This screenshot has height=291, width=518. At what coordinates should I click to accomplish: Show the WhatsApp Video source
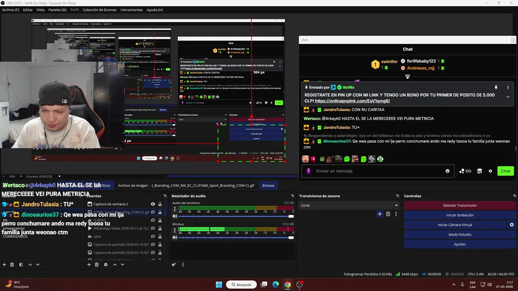click(x=153, y=228)
